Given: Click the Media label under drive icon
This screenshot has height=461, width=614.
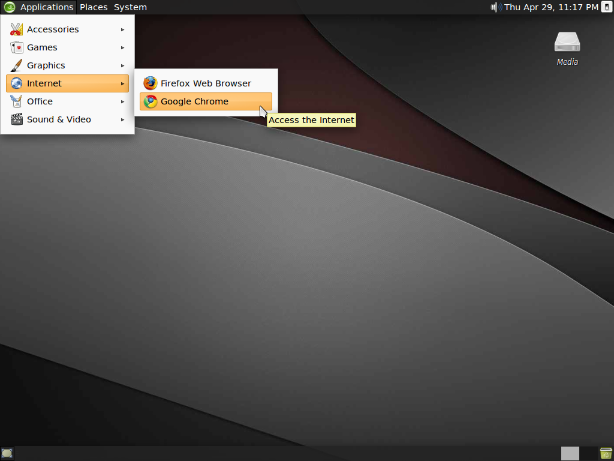Looking at the screenshot, I should [x=567, y=62].
